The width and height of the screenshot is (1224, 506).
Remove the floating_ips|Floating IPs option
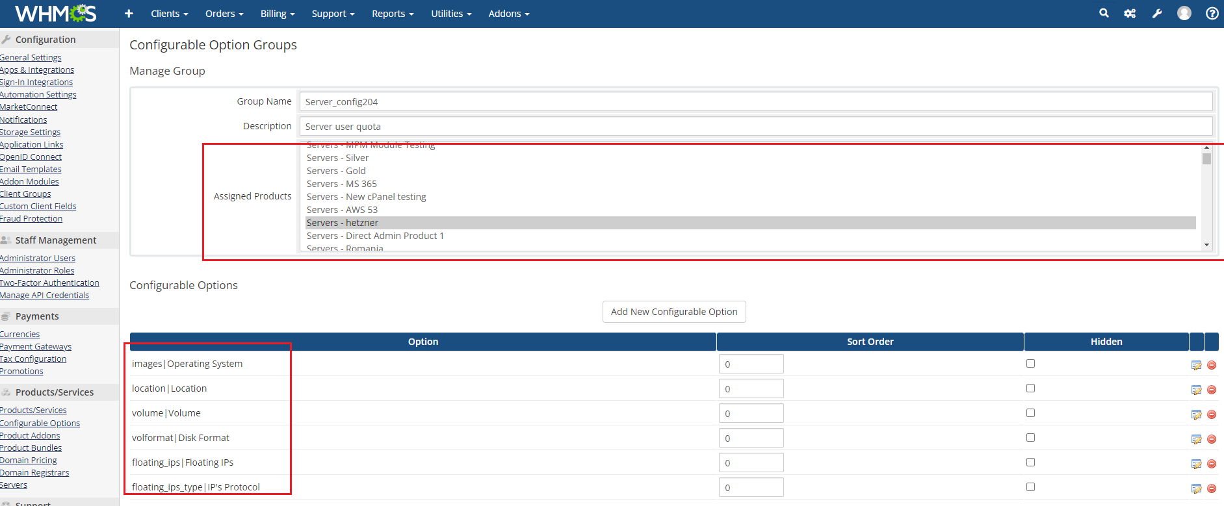click(1212, 464)
